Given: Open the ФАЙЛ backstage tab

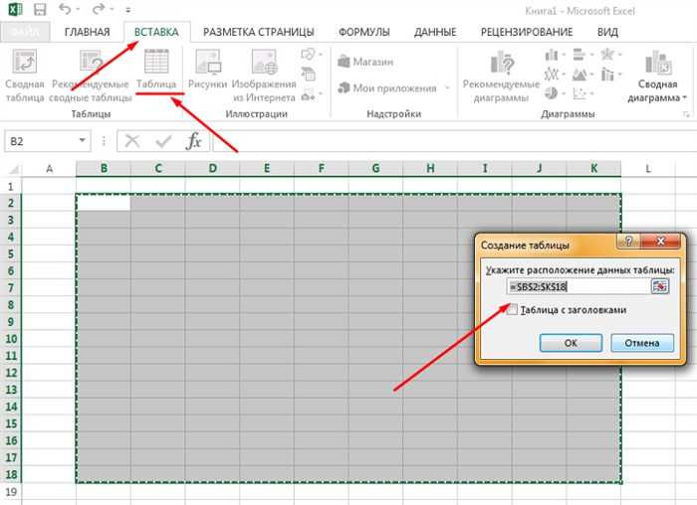Looking at the screenshot, I should (x=25, y=32).
